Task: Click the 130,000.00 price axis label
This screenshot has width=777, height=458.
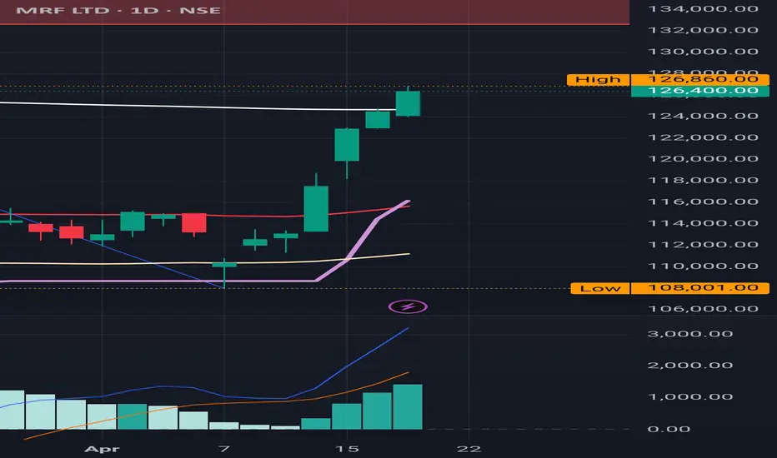Action: tap(703, 52)
